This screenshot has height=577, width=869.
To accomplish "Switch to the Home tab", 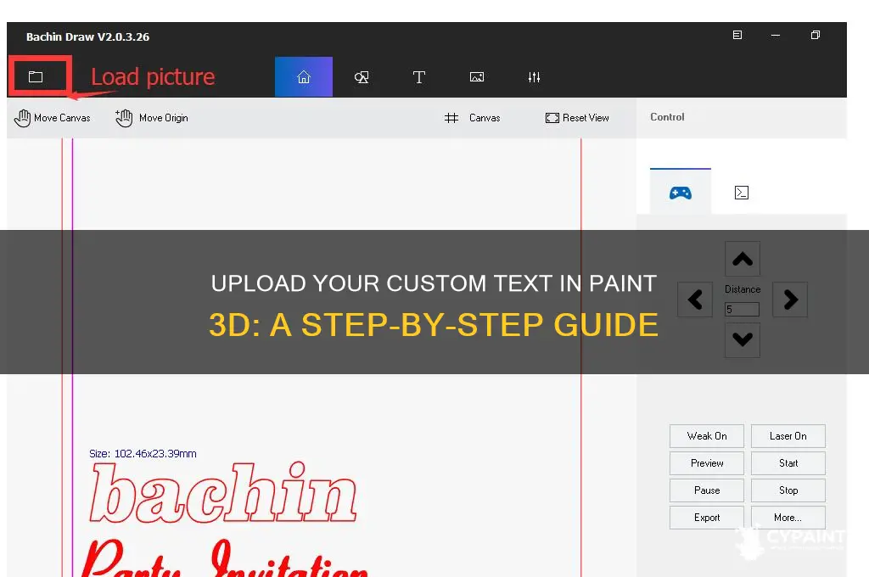I will 304,76.
